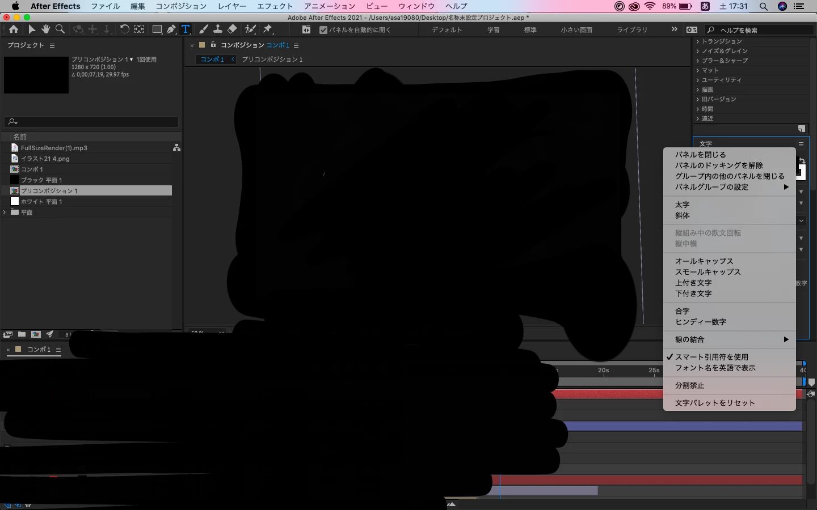Expand the トランジション effects category

tap(698, 41)
